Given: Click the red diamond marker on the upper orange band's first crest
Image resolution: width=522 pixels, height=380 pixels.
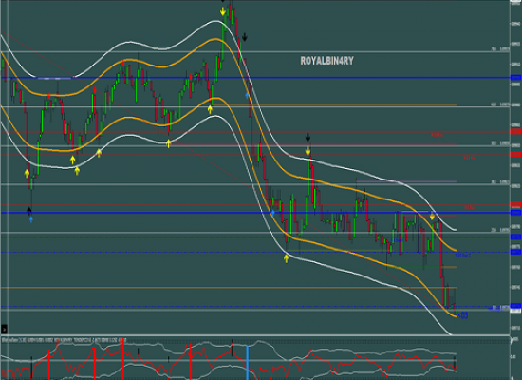Looking at the screenshot, I should (x=122, y=64).
